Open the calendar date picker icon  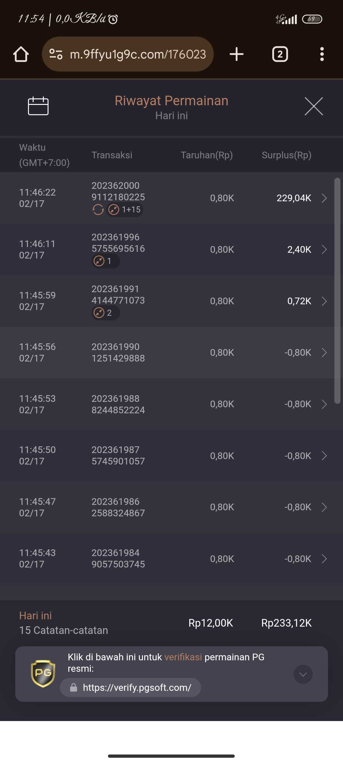[x=38, y=106]
